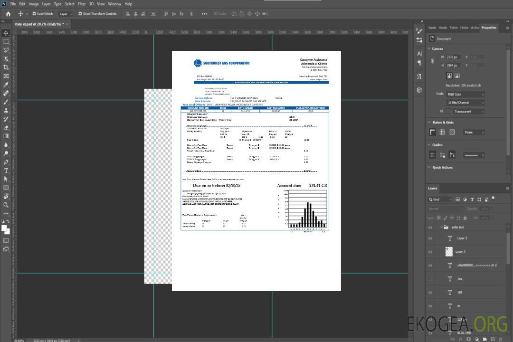Toggle the grid icon under Rulers & Grids
Image resolution: width=513 pixels, height=342 pixels.
442,132
